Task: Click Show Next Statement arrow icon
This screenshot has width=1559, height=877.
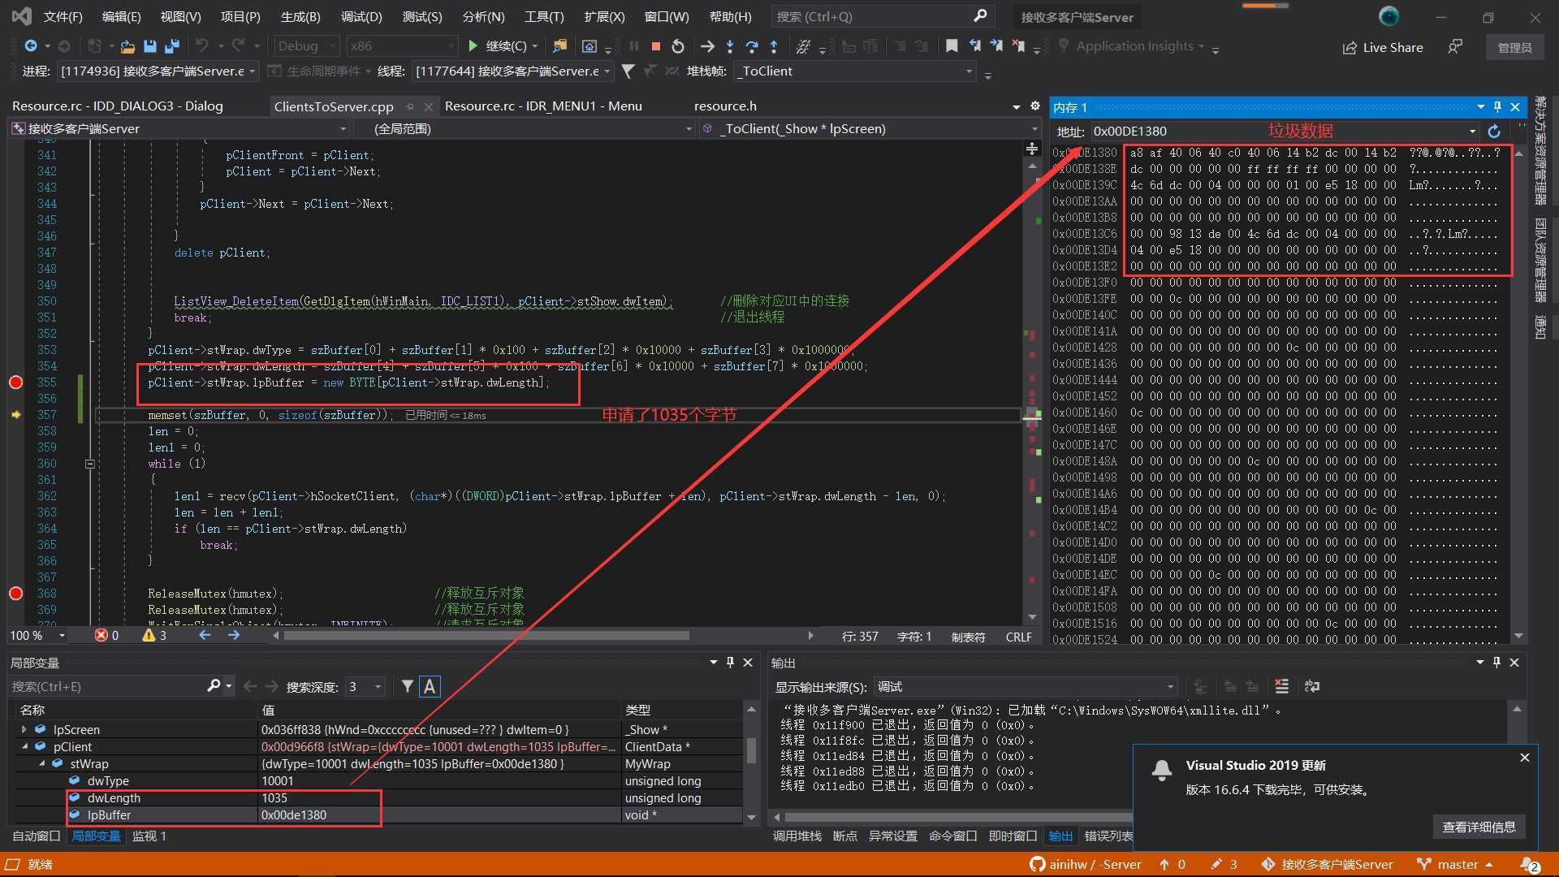Action: tap(707, 46)
